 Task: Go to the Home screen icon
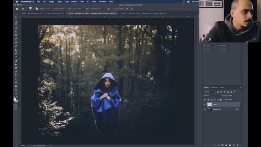(17, 9)
